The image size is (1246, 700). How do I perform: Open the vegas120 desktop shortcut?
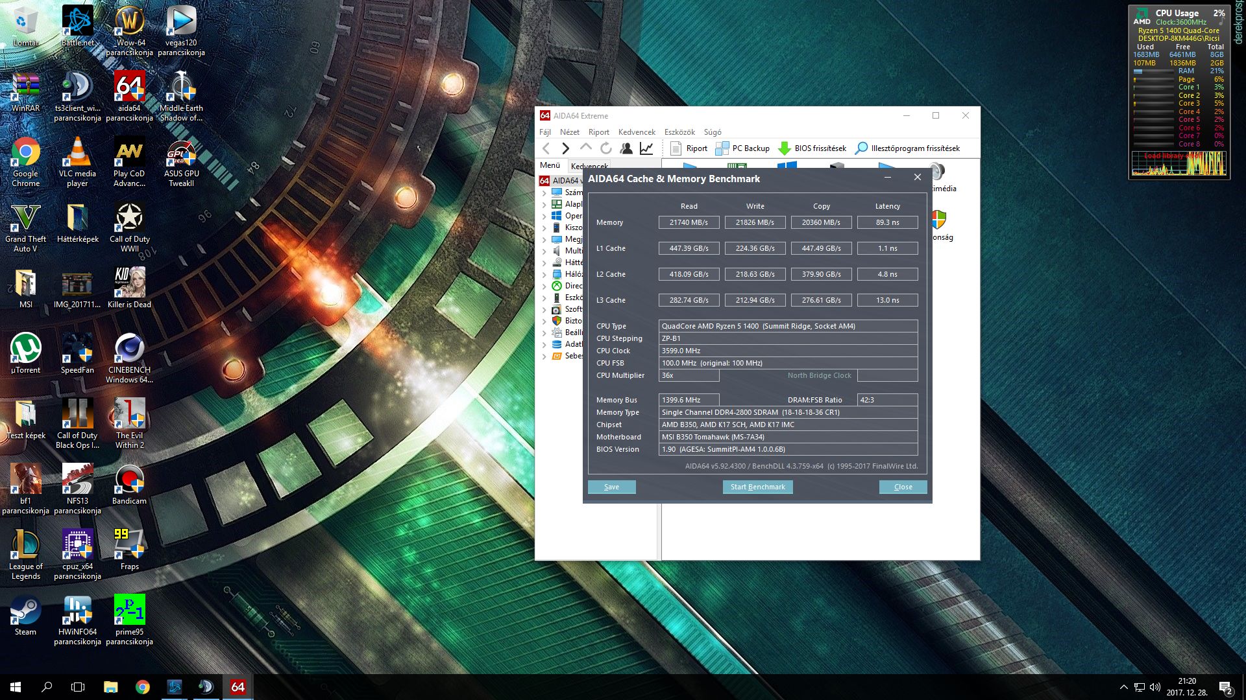pos(181,30)
